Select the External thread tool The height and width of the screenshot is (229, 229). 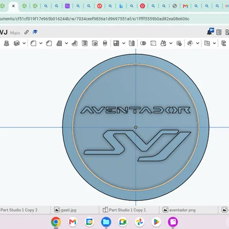(105, 44)
